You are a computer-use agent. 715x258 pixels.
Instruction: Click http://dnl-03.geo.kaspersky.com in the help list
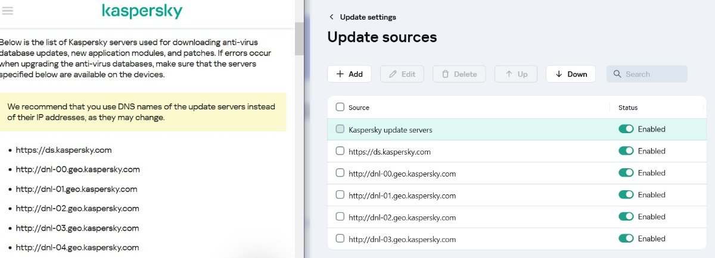coord(77,228)
